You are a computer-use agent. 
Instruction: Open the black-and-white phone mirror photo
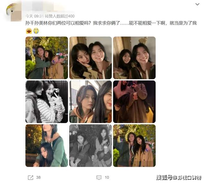[x=47, y=102]
